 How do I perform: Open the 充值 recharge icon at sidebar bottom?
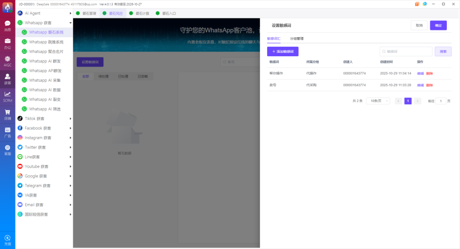8,240
